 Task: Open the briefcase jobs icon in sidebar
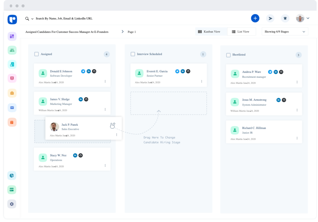pyautogui.click(x=12, y=93)
